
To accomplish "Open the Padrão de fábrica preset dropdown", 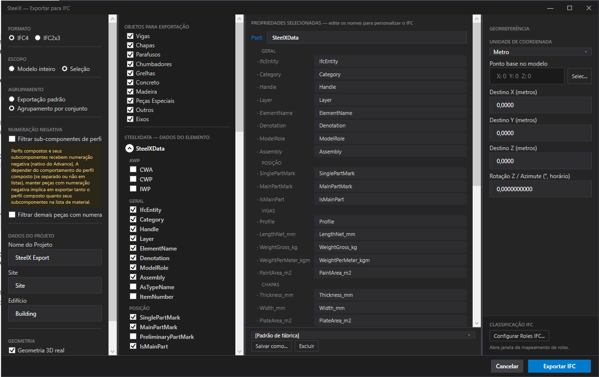I will pyautogui.click(x=363, y=335).
